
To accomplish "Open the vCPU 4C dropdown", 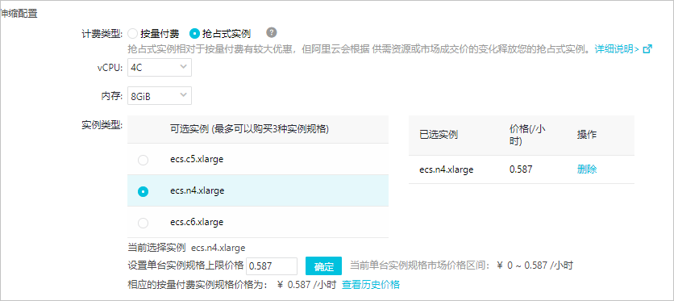I will point(160,68).
